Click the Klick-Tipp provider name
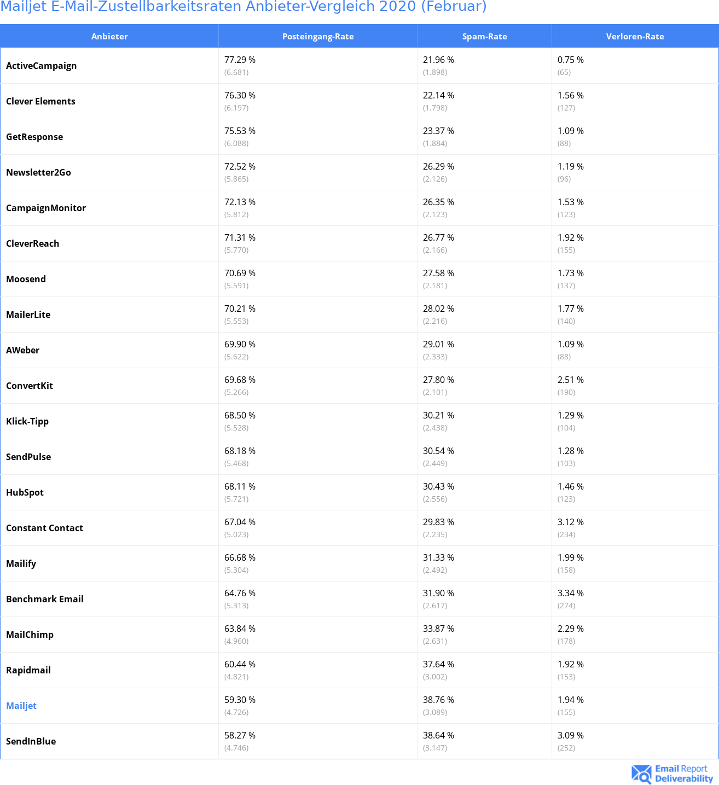The image size is (719, 785). 27,421
